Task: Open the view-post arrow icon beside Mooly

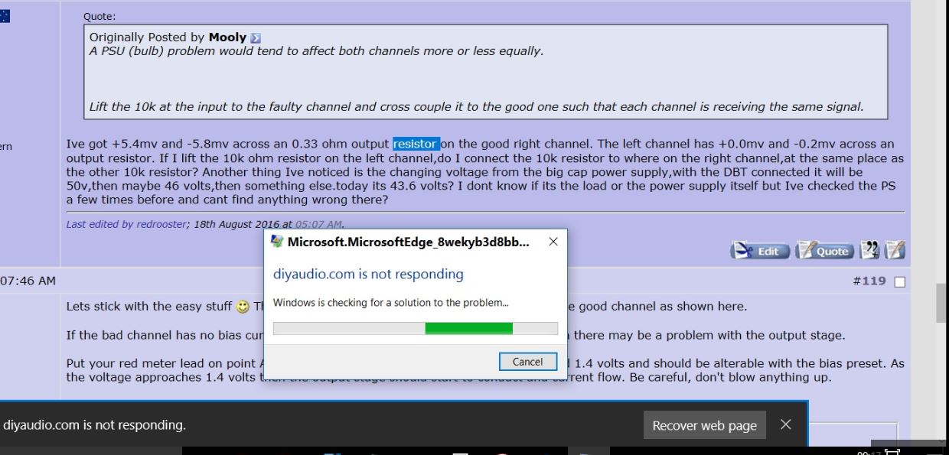Action: pyautogui.click(x=256, y=37)
